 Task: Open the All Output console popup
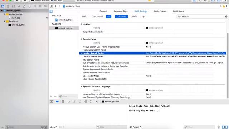pyautogui.click(x=136, y=127)
